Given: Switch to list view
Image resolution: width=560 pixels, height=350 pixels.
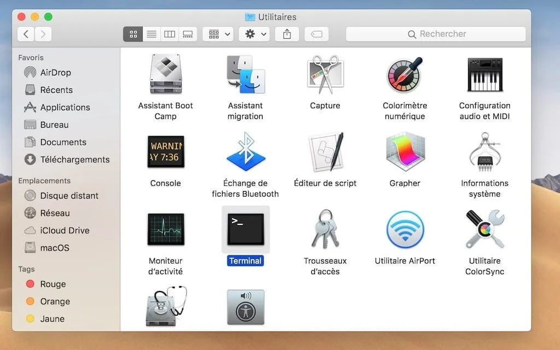Looking at the screenshot, I should [151, 34].
